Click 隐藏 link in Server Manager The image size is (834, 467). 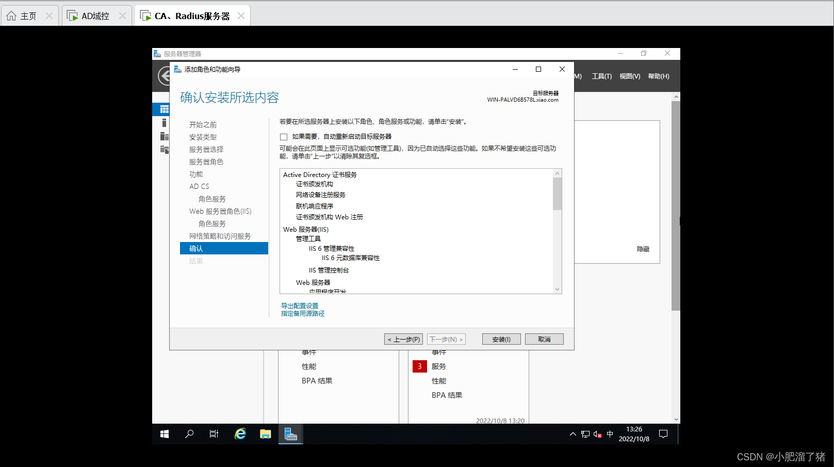[643, 249]
